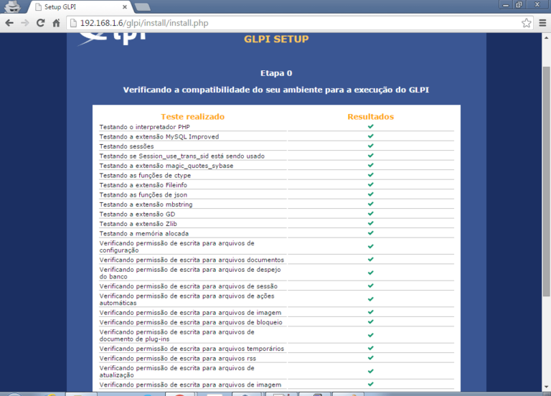Screen dimensions: 551x396
Task: Click the browser forward arrow
Action: pos(25,23)
